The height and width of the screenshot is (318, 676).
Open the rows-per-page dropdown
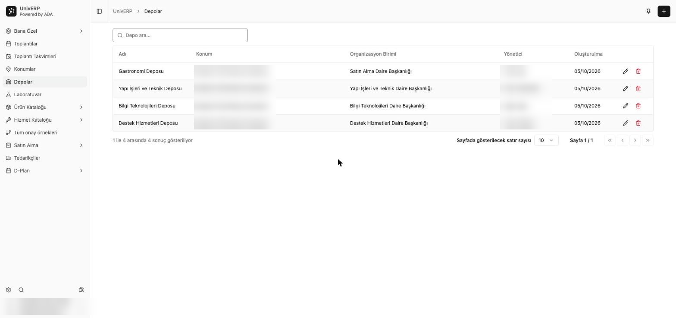(x=546, y=140)
